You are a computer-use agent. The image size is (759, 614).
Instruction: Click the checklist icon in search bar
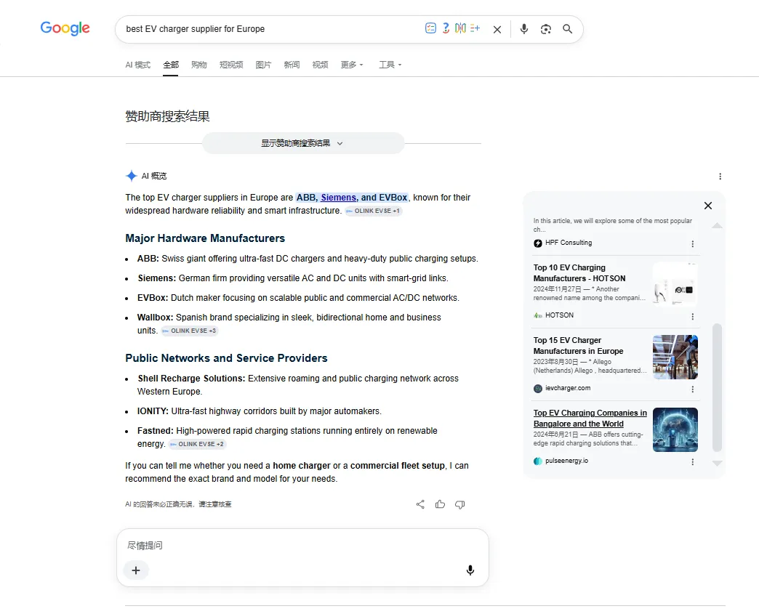[430, 28]
